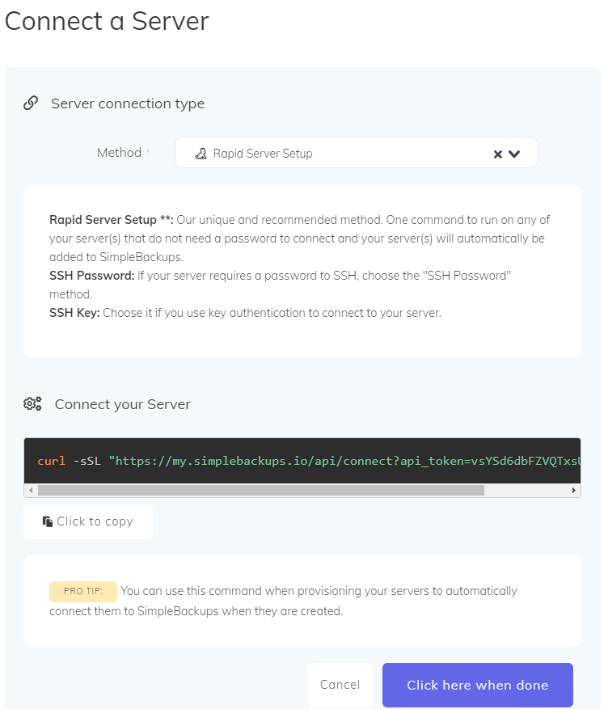Click the 'Click here when done' button
The width and height of the screenshot is (608, 709).
point(477,685)
